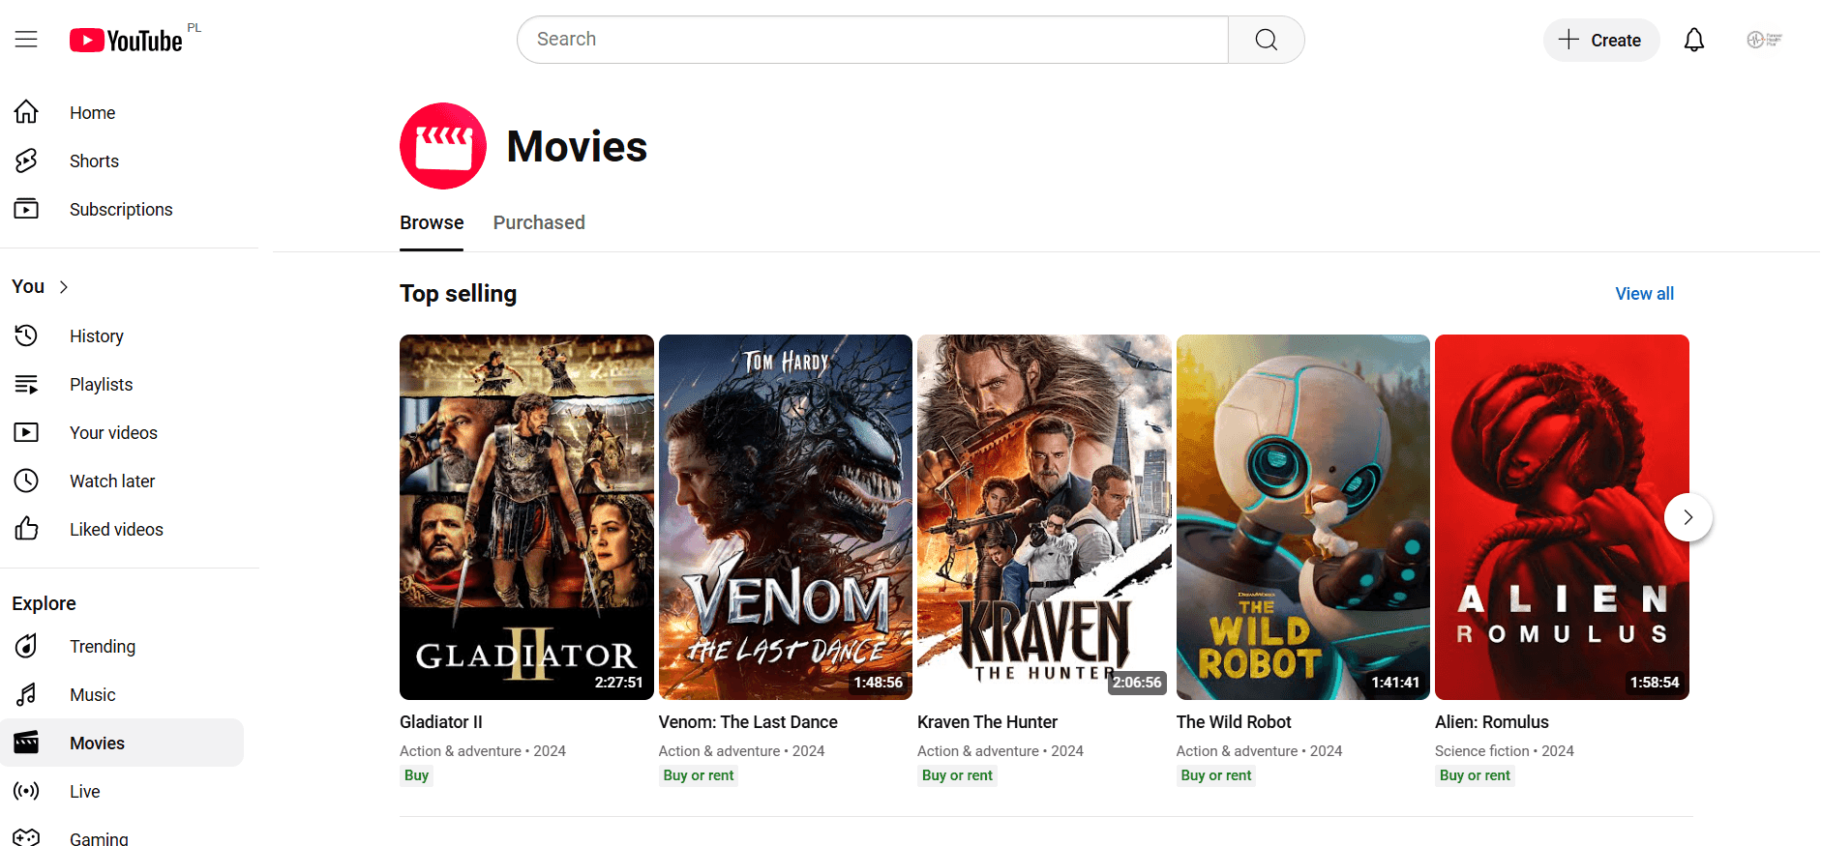Image resolution: width=1822 pixels, height=846 pixels.
Task: Click the Playlists icon
Action: click(x=26, y=384)
